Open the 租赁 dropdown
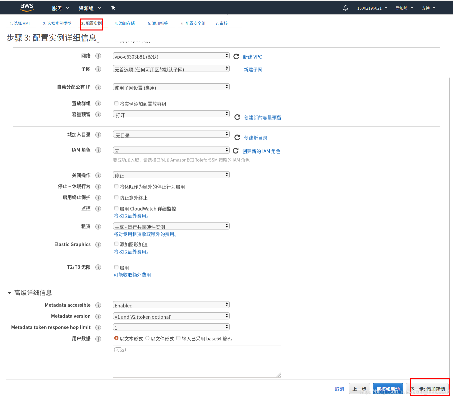This screenshot has height=398, width=453. tap(171, 226)
